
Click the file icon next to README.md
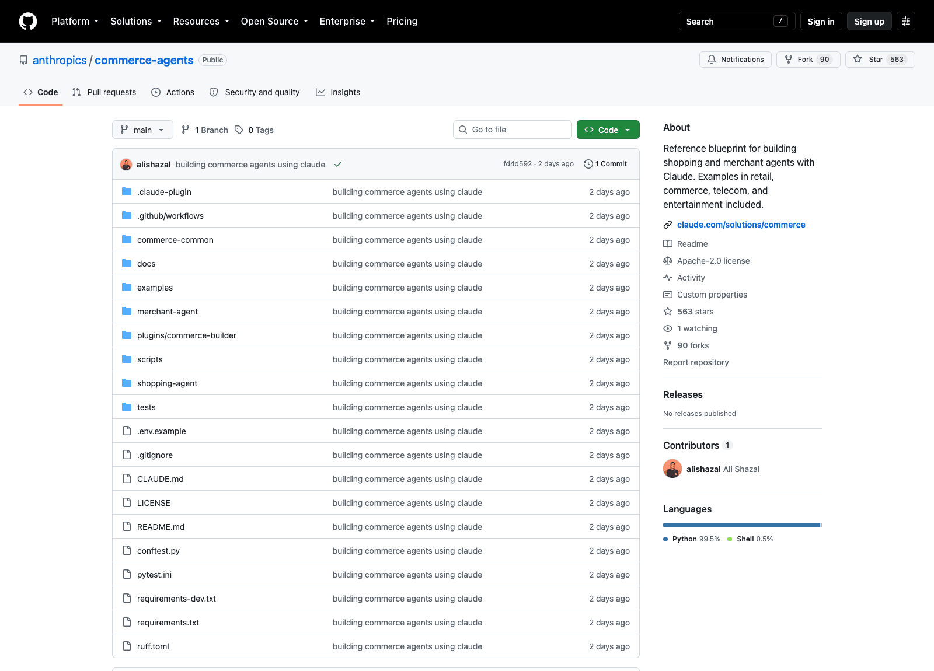click(x=127, y=526)
